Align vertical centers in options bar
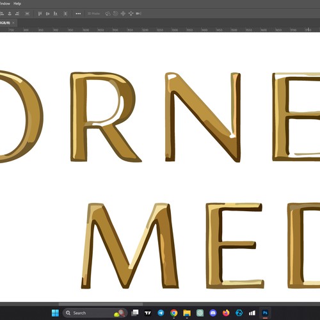This screenshot has height=320, width=320. (x=47, y=13)
